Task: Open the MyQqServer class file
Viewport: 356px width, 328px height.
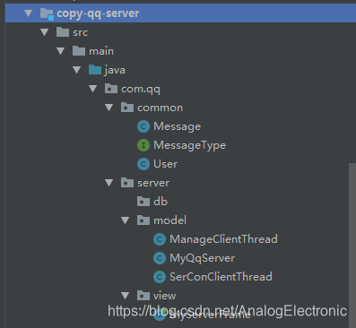Action: point(202,258)
